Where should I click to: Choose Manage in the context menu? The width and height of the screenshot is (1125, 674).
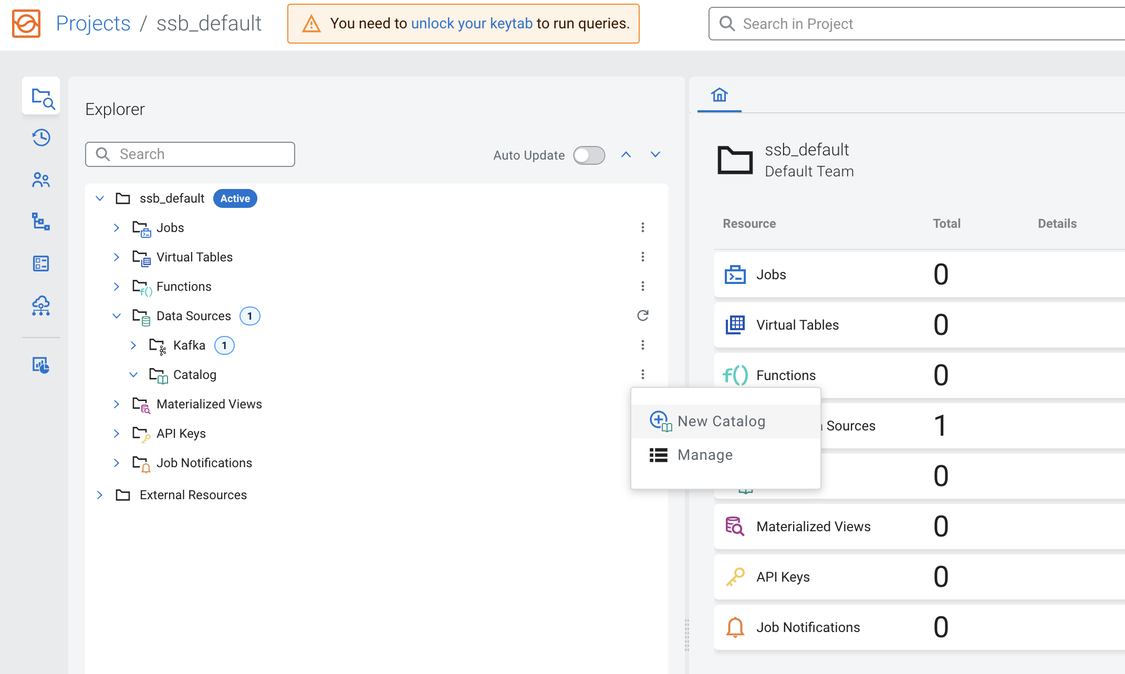pyautogui.click(x=705, y=455)
